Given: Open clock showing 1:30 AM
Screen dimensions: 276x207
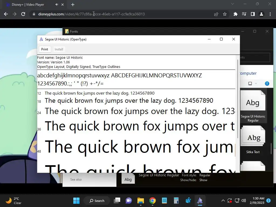Looking at the screenshot, I should coord(257,201).
